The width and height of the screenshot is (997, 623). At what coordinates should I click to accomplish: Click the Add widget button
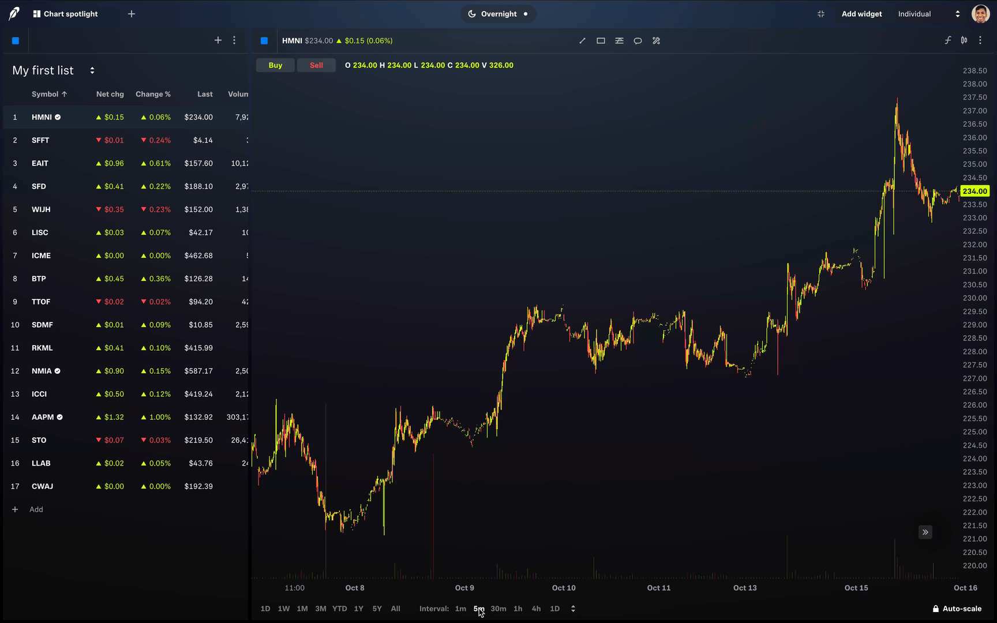pyautogui.click(x=861, y=14)
